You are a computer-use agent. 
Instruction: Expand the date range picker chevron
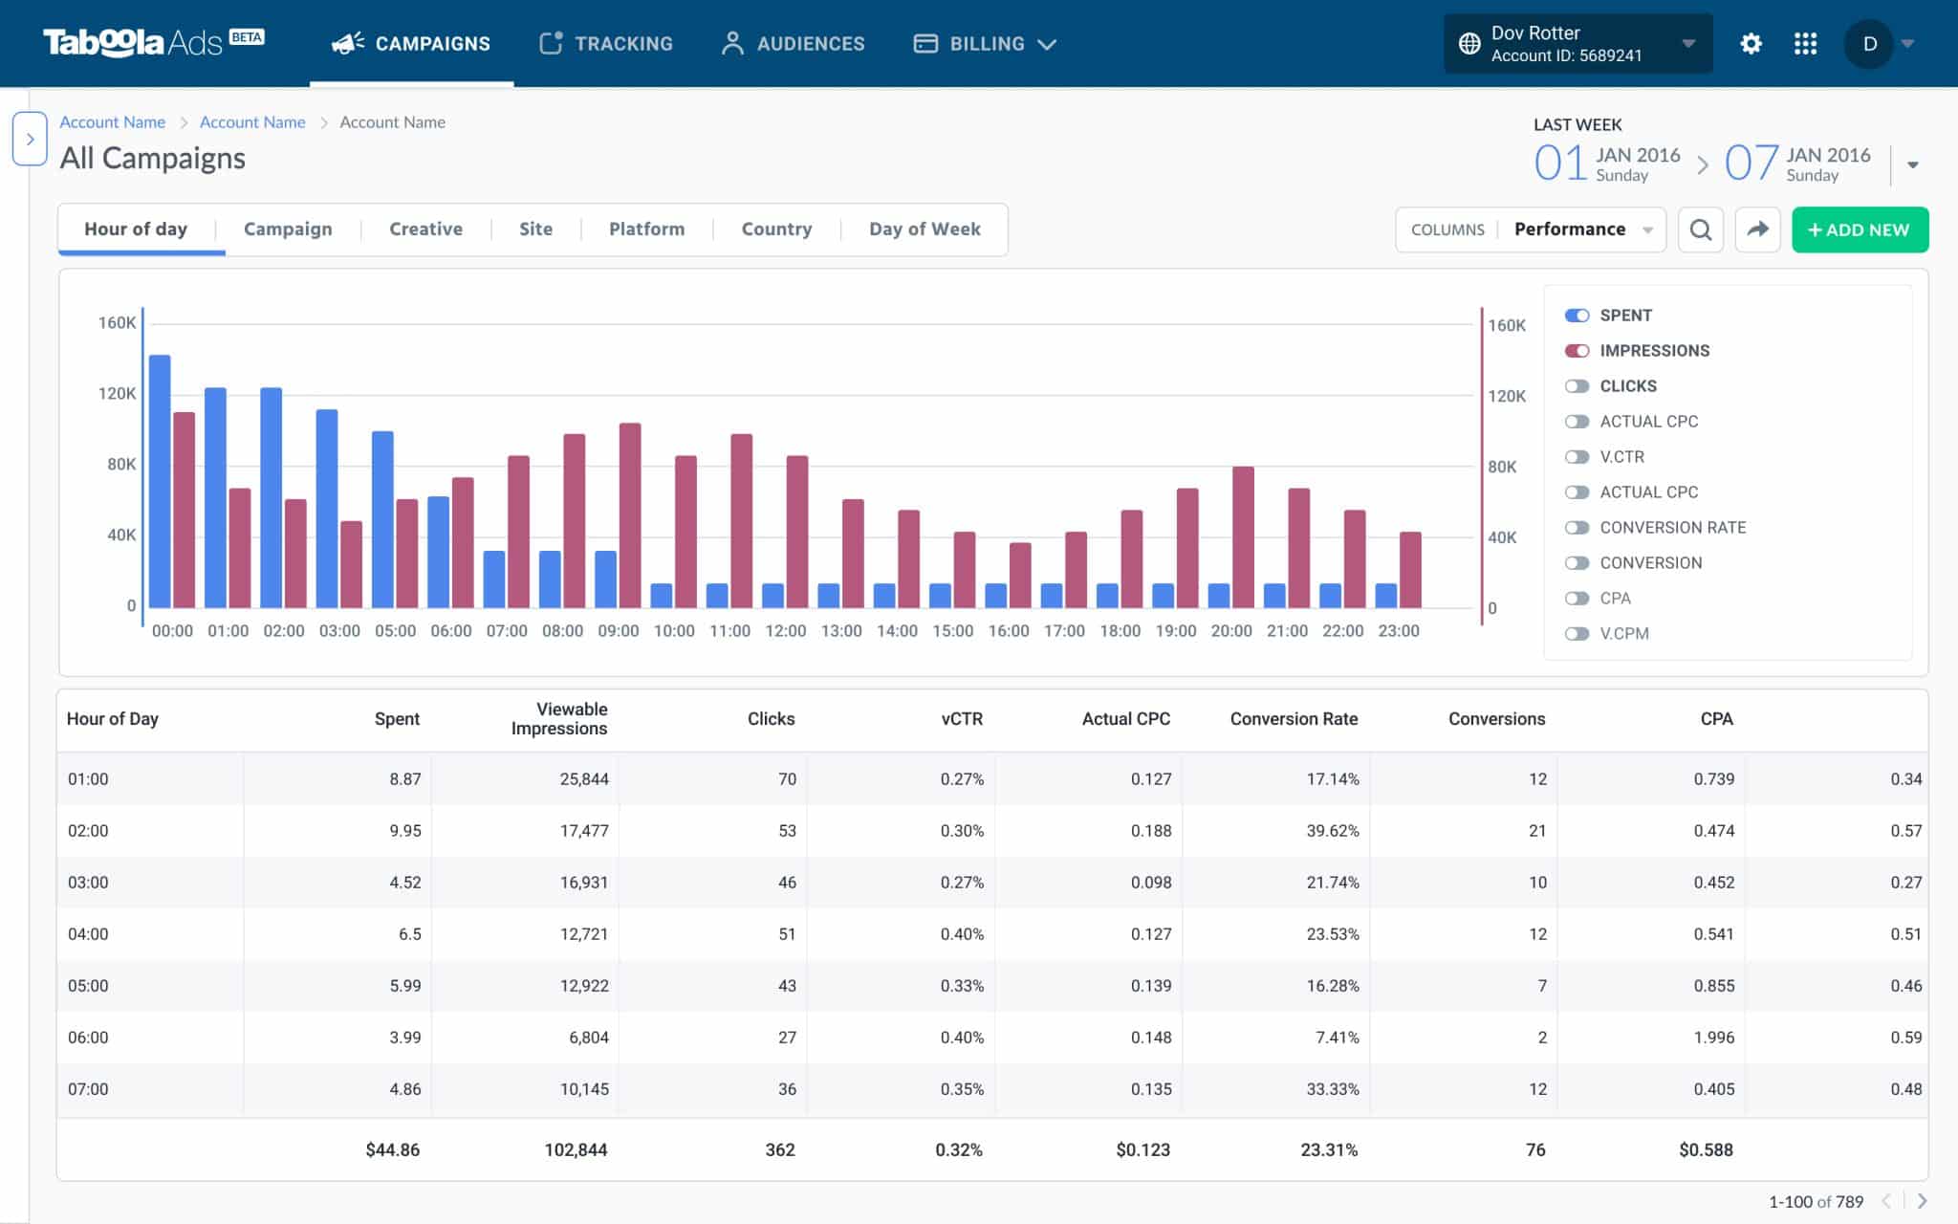(x=1910, y=164)
